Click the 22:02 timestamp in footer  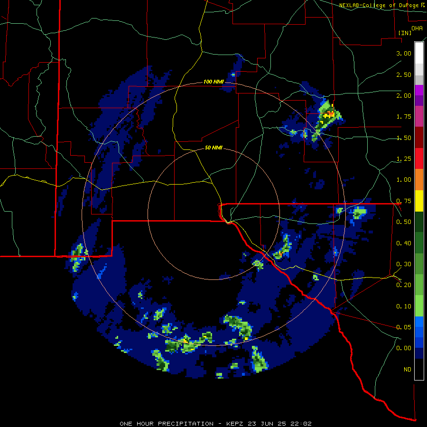[300, 424]
